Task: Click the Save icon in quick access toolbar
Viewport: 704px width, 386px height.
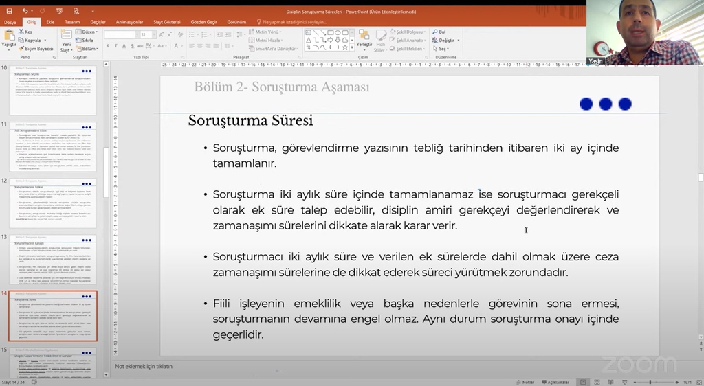Action: (x=10, y=11)
